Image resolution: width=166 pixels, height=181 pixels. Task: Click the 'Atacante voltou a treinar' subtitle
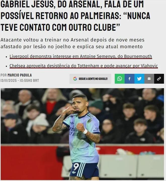pos(72,43)
